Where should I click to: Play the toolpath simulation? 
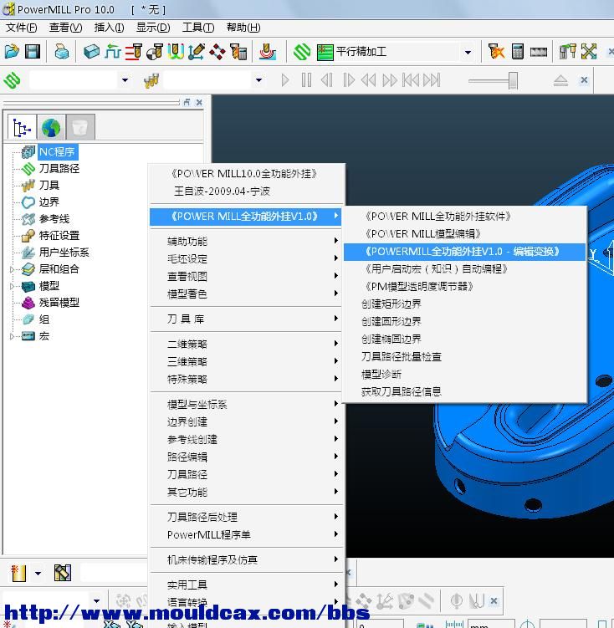pos(285,80)
